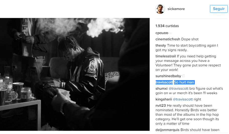Visit timelesstrail's profile

click(166, 56)
